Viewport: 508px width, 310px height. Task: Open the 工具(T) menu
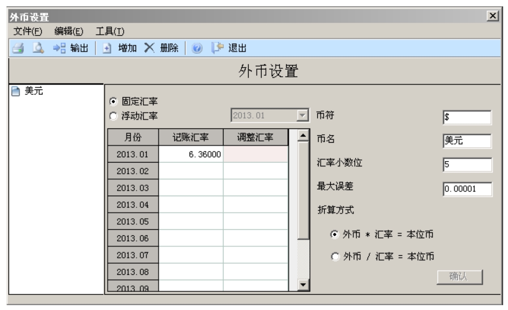pyautogui.click(x=110, y=31)
